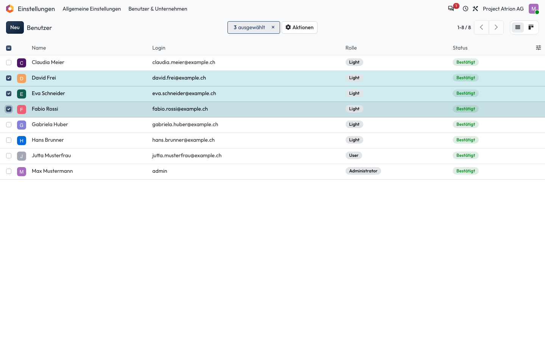Open optional columns settings icon

[538, 48]
